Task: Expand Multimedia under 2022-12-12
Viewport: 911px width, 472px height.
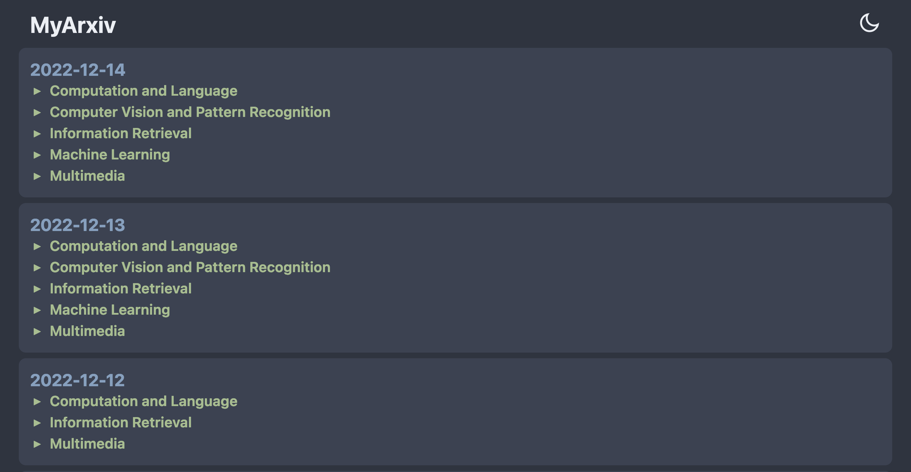Action: (88, 444)
